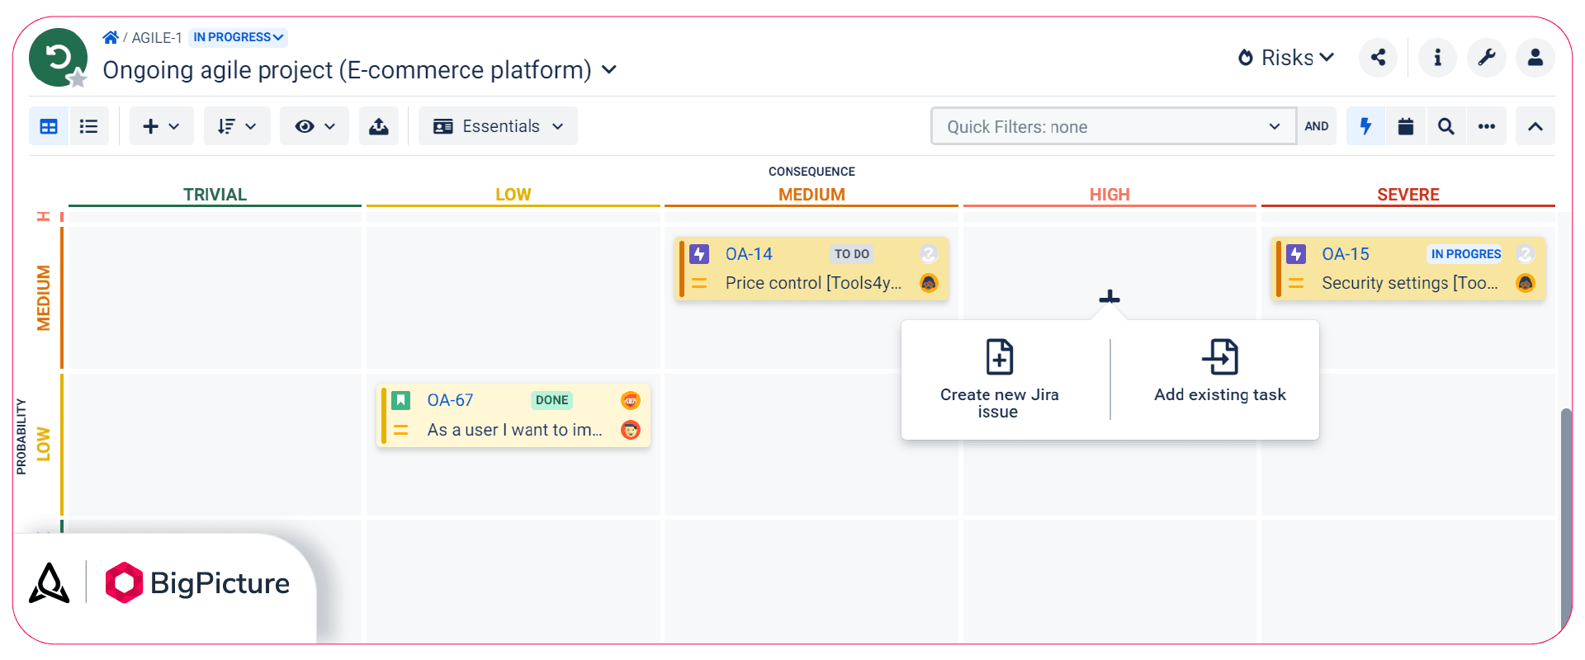Click 'Price control [Tools4y...' summary text
This screenshot has height=660, width=1585.
tap(813, 283)
